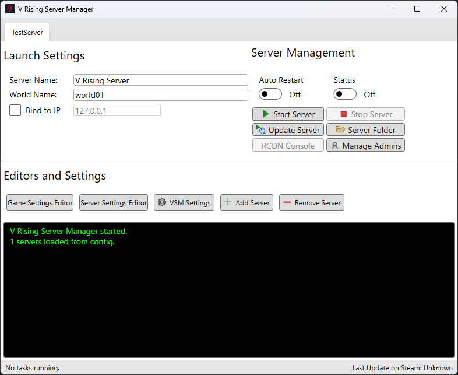Toggle the server Status switch
The height and width of the screenshot is (375, 458).
point(345,94)
